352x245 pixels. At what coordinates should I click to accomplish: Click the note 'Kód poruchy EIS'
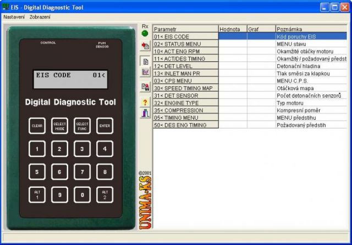296,37
